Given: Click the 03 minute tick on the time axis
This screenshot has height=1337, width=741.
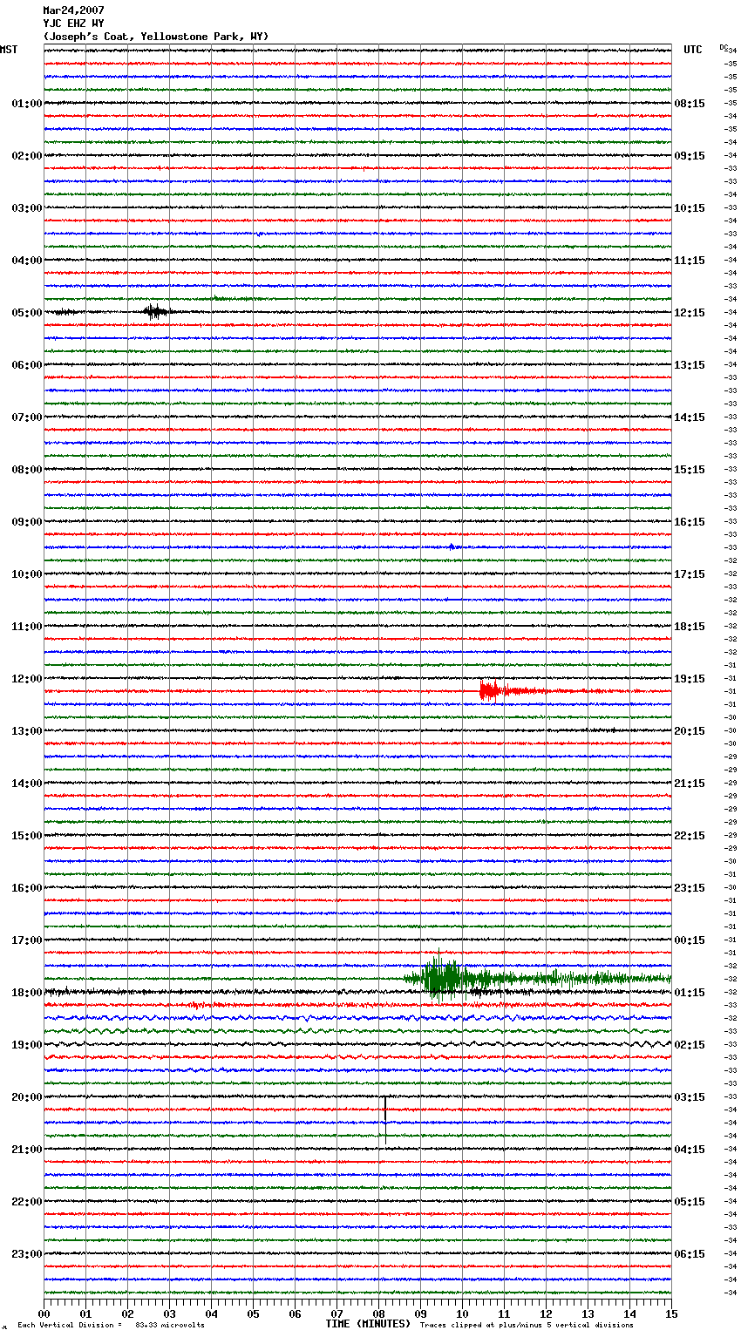Looking at the screenshot, I should [170, 1313].
